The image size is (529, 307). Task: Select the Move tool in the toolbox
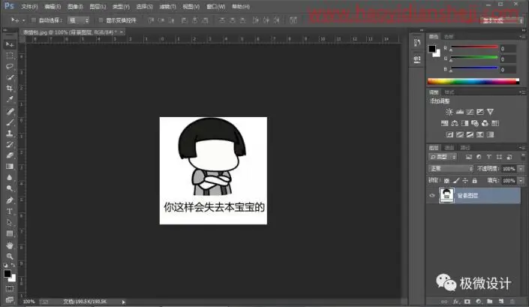(10, 44)
